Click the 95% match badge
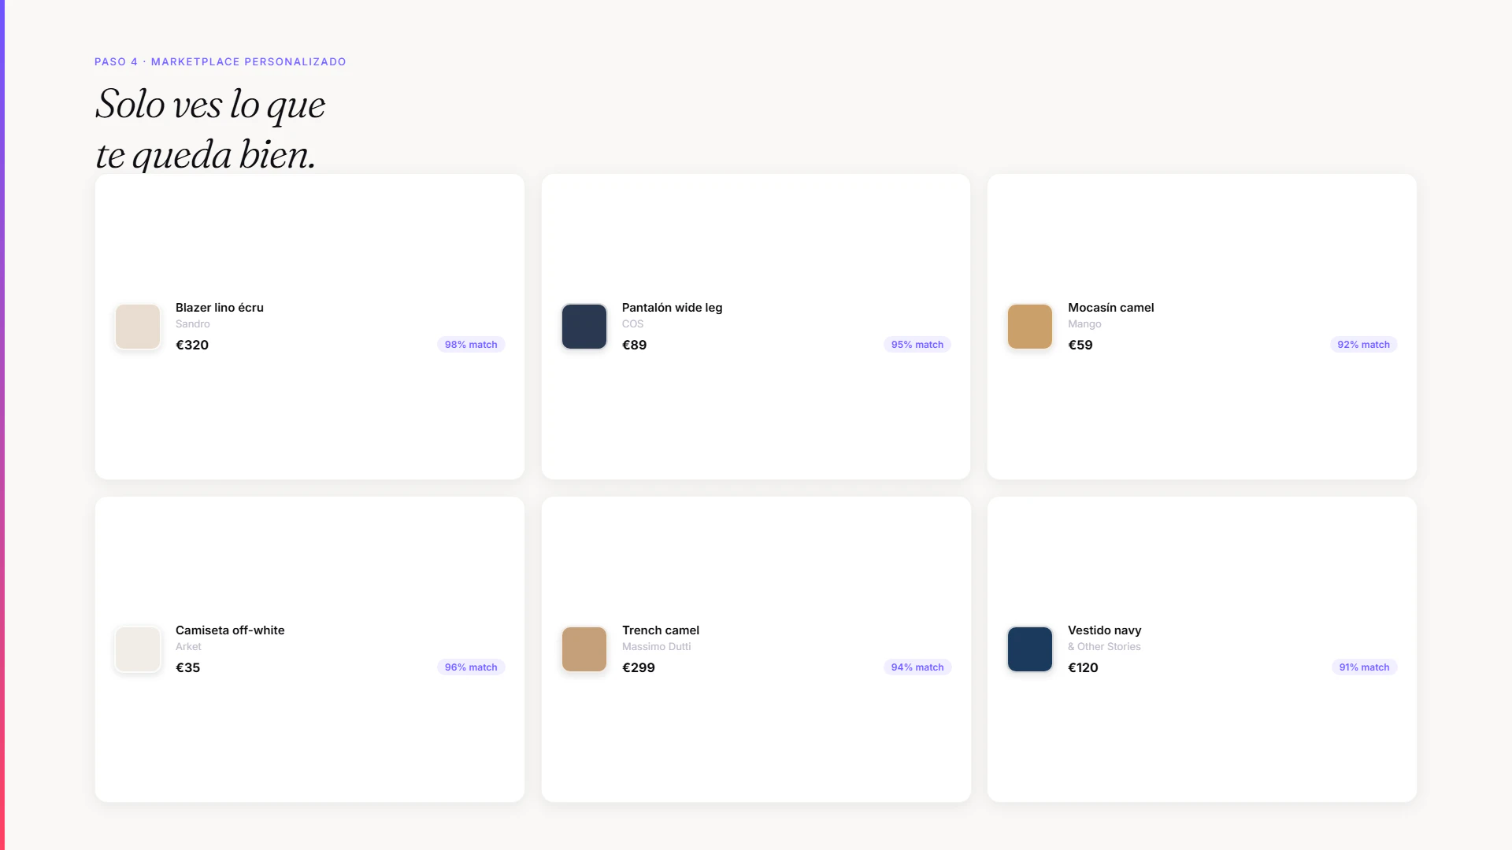 pos(917,345)
